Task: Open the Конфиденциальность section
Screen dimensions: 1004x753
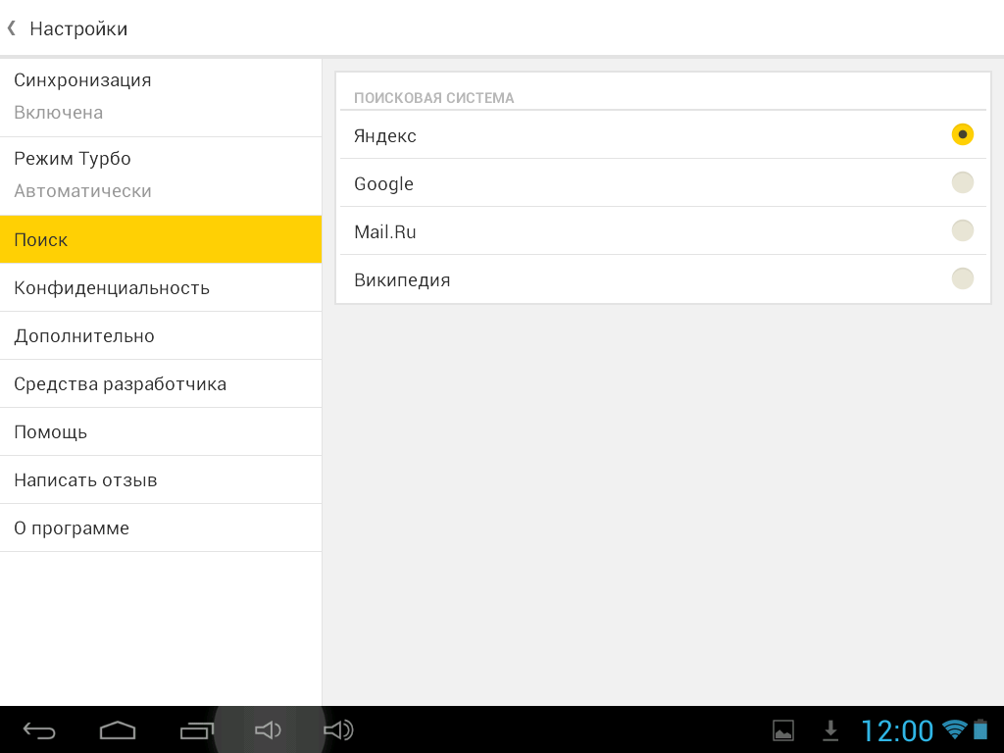Action: click(x=161, y=287)
